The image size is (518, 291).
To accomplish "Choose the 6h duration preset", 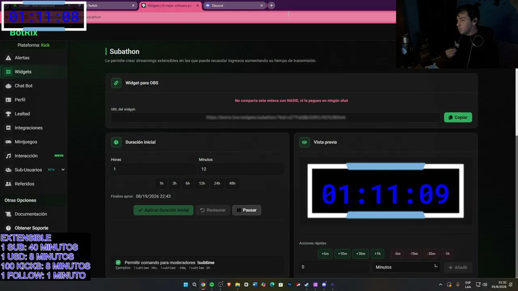I will (188, 183).
